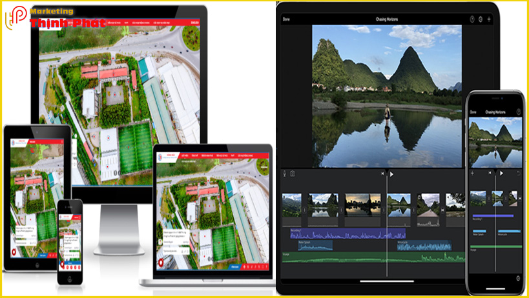Select green Voyage music track on iPad
529x298 pixels.
coord(373,257)
